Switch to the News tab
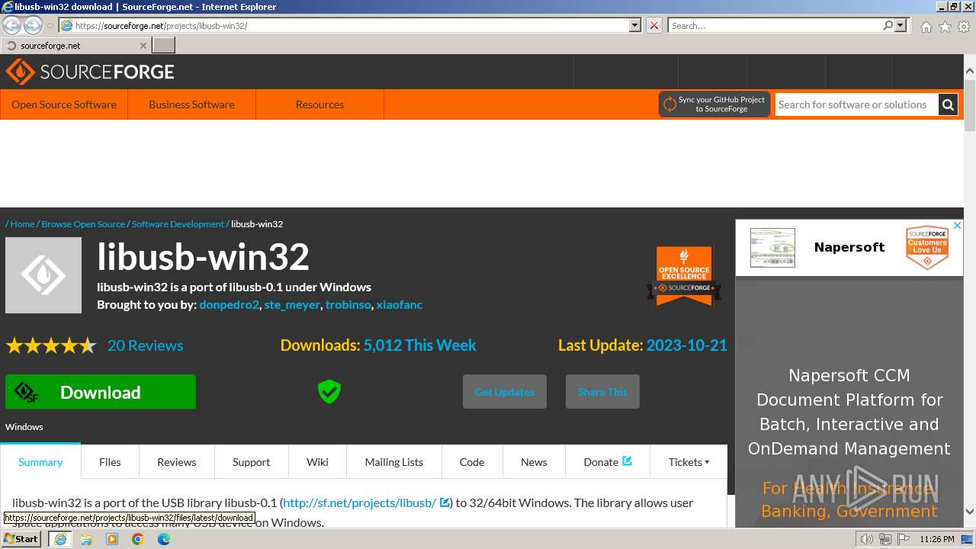 (x=534, y=462)
